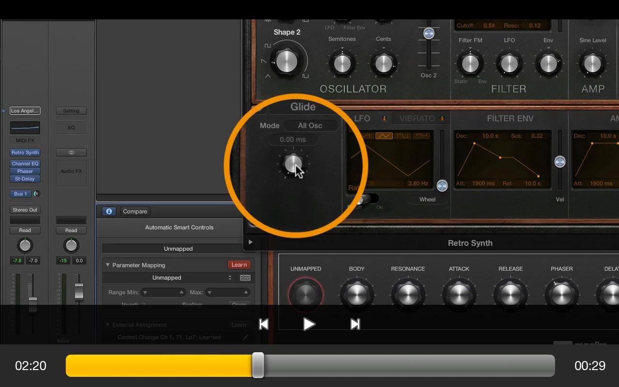
Task: Open the Stereo Out output menu
Action: click(x=25, y=210)
